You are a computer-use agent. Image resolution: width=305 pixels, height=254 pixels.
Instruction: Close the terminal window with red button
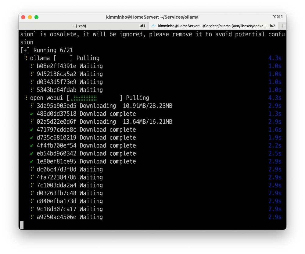(x=23, y=17)
